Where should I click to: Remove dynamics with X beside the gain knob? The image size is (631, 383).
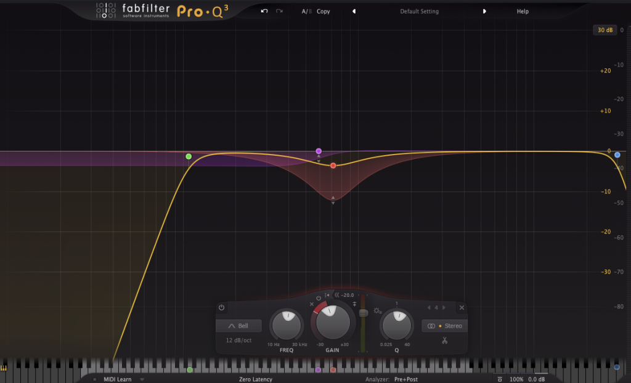click(311, 304)
